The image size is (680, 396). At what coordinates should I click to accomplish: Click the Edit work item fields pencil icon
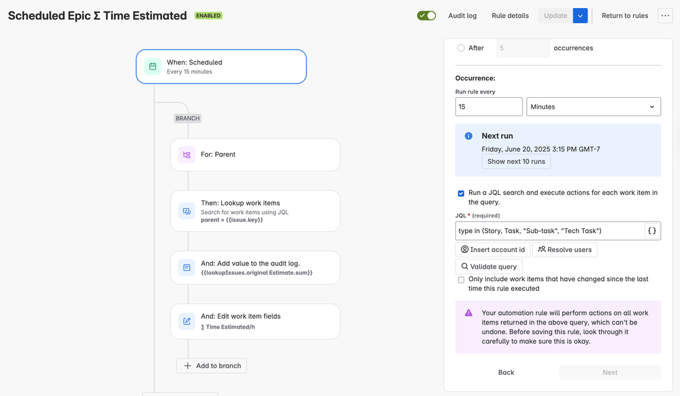click(x=187, y=321)
